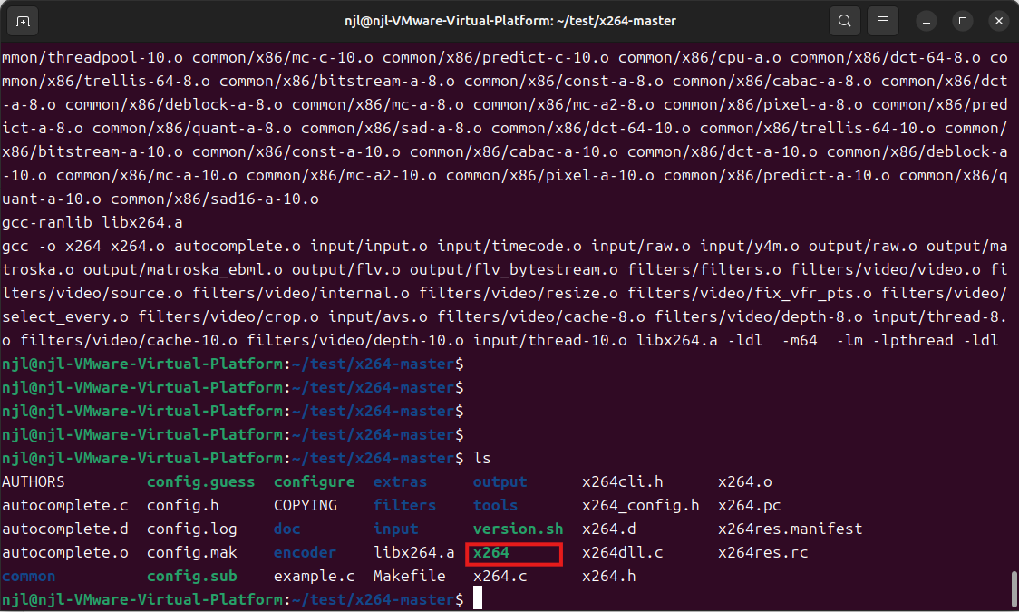This screenshot has height=612, width=1019.
Task: Click config.h in the listing
Action: tap(182, 505)
